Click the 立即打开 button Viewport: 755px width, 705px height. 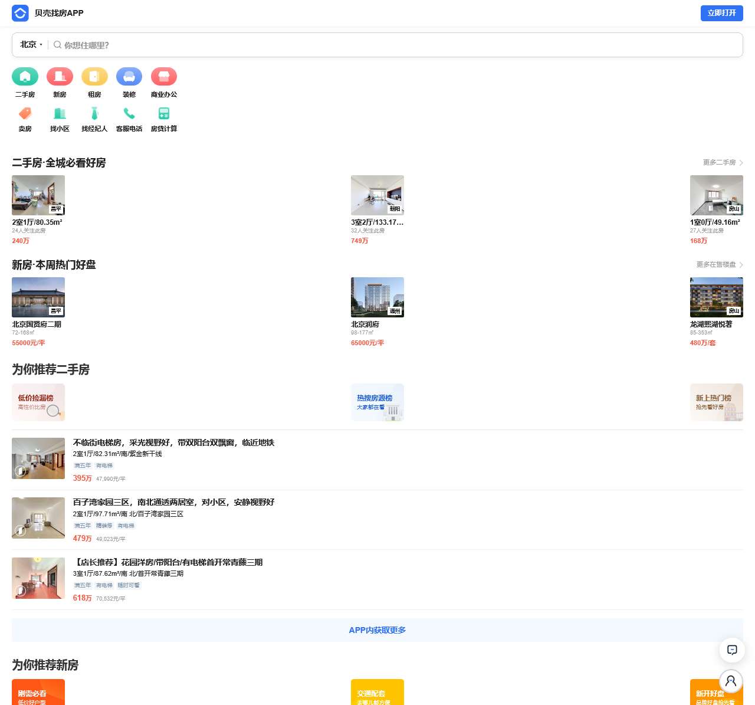click(721, 13)
